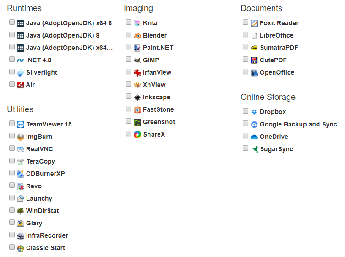Screen dimensions: 345x257
Task: Click the ImgBurn icon
Action: click(21, 137)
